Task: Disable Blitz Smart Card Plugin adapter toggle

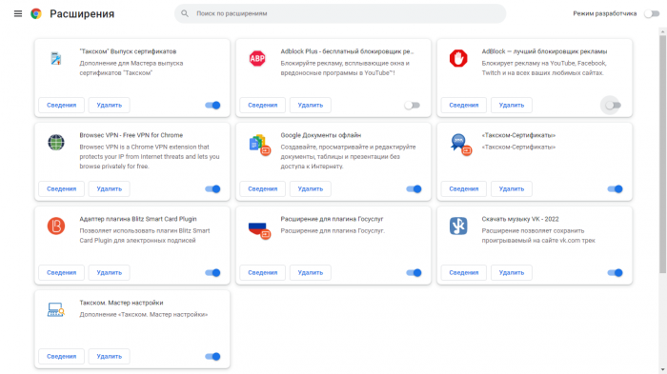Action: tap(212, 272)
